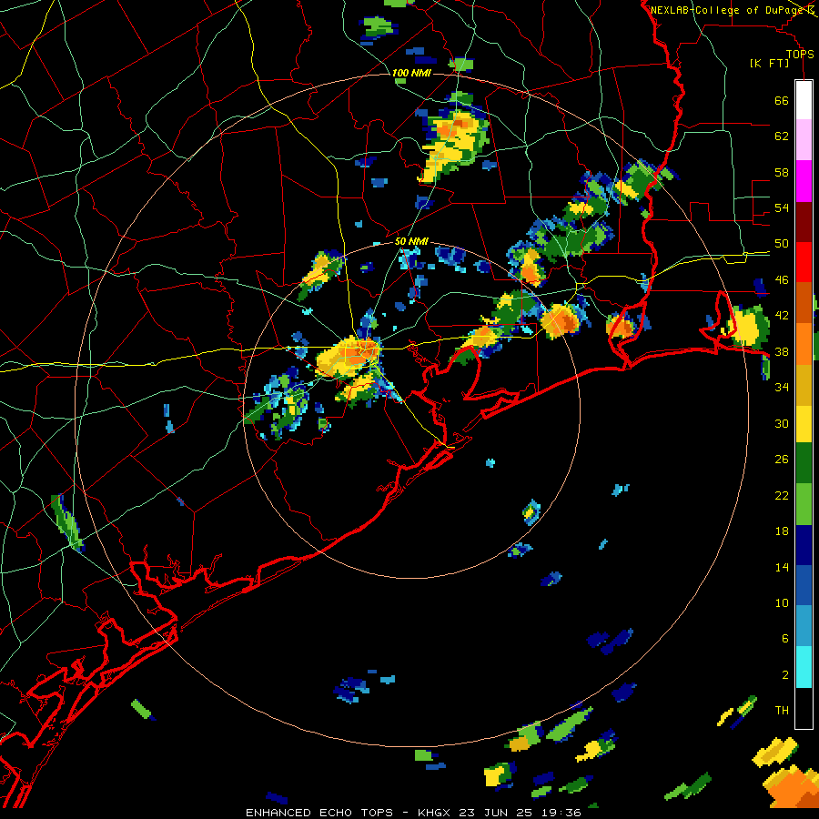
Task: Click the orange storm cell at bottom-right corner
Action: click(792, 788)
